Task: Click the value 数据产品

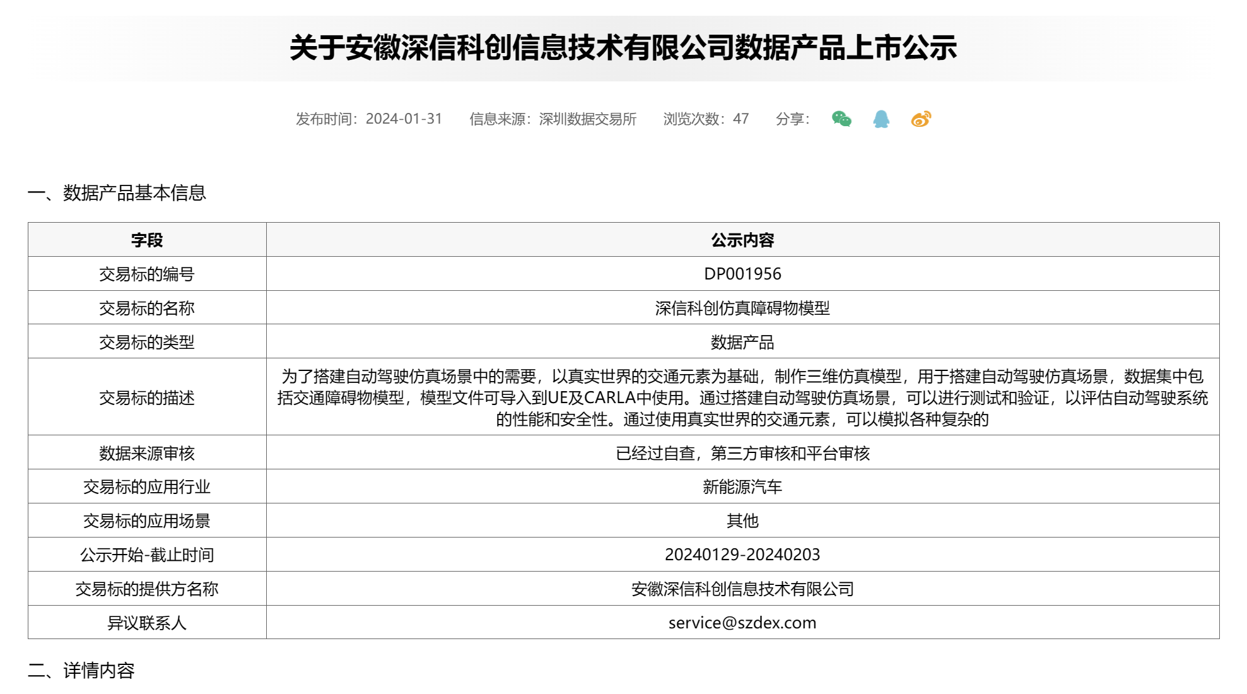Action: point(742,342)
